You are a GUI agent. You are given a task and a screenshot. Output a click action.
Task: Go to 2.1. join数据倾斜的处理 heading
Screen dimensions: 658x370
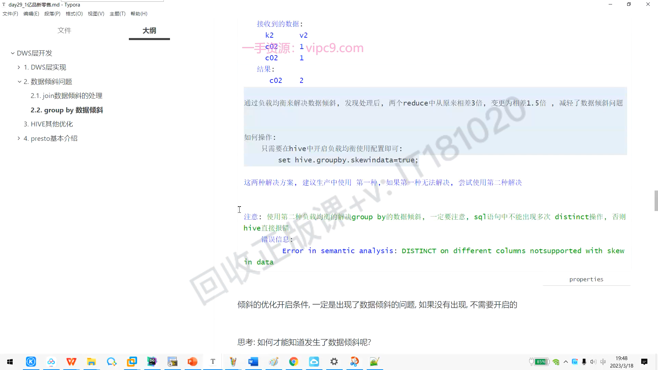66,96
